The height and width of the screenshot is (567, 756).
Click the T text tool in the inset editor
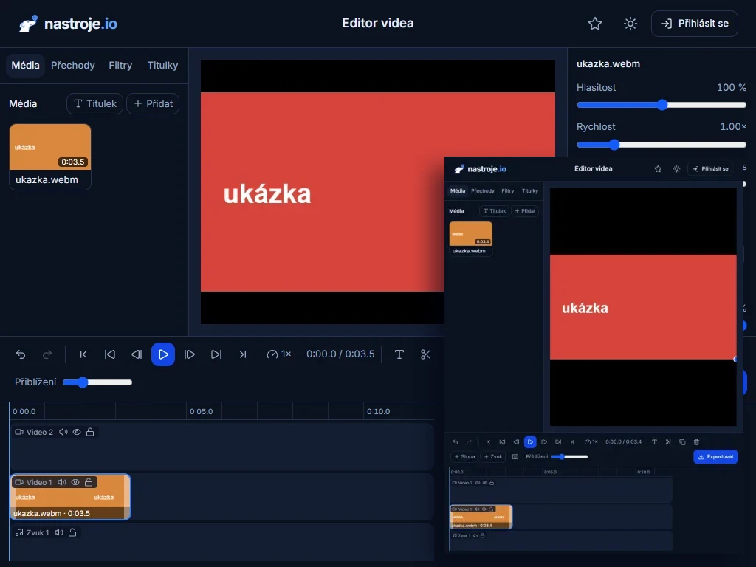click(654, 441)
